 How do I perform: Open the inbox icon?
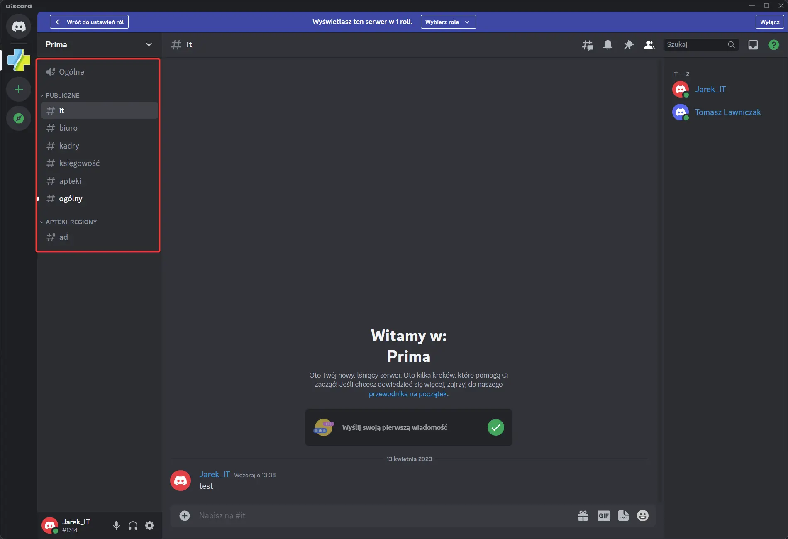coord(753,45)
